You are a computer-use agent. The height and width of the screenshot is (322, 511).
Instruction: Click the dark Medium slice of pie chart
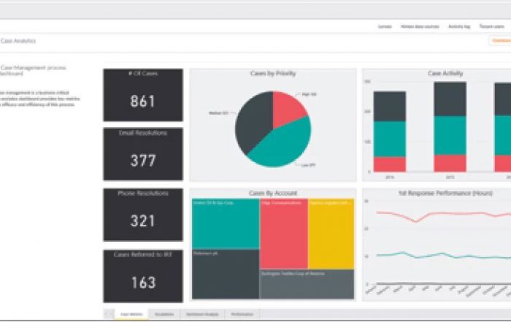coord(253,123)
